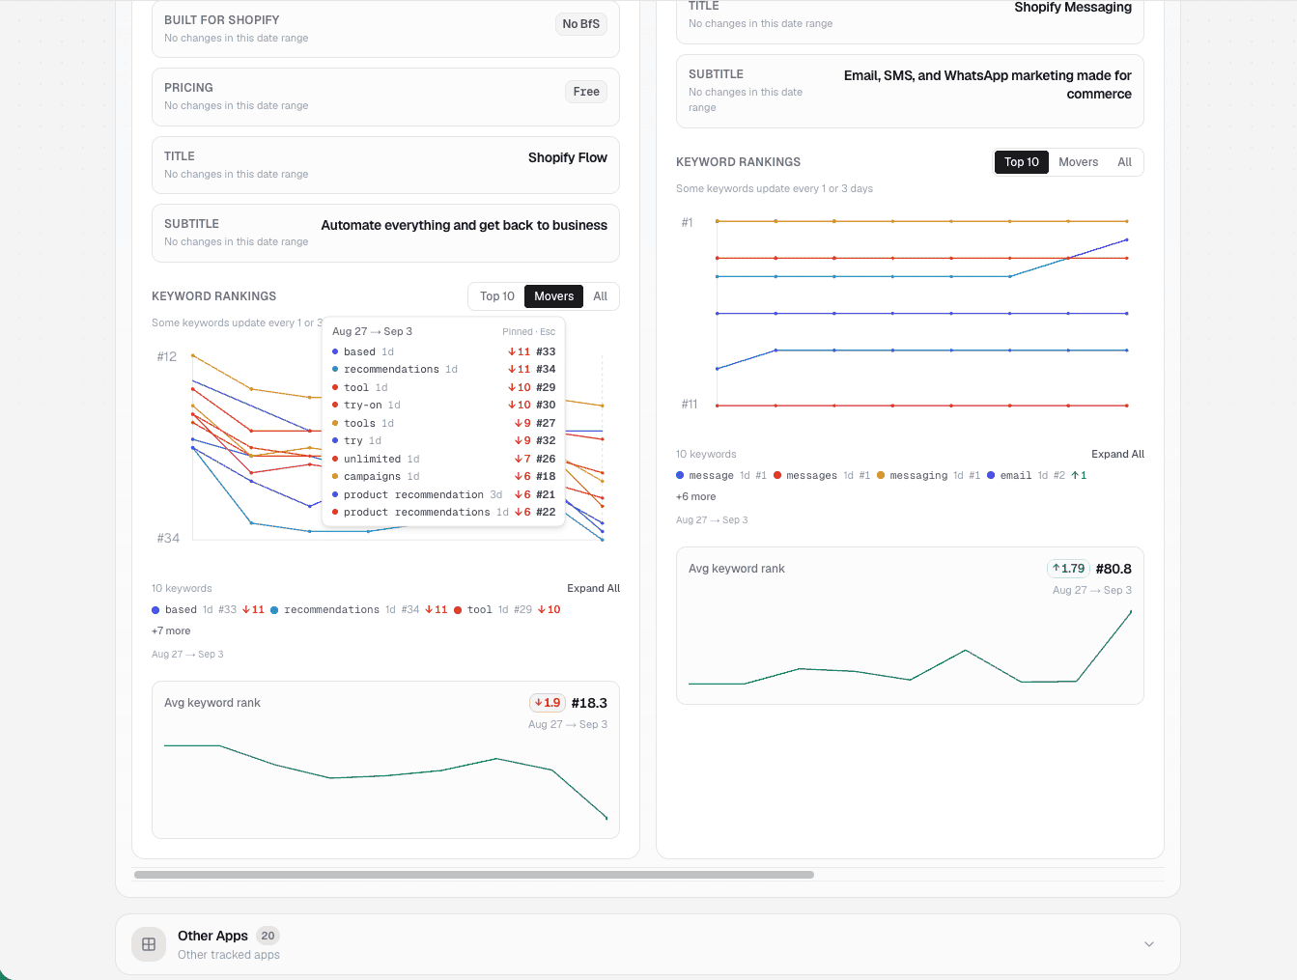Click the Other Apps count badge 20
This screenshot has height=980, width=1297.
tap(268, 936)
